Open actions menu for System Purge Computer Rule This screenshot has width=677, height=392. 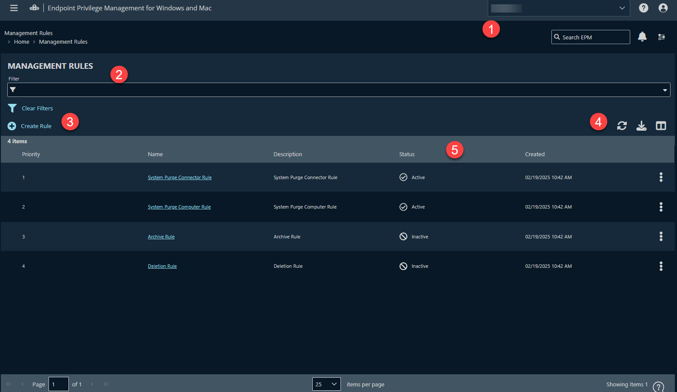click(661, 207)
